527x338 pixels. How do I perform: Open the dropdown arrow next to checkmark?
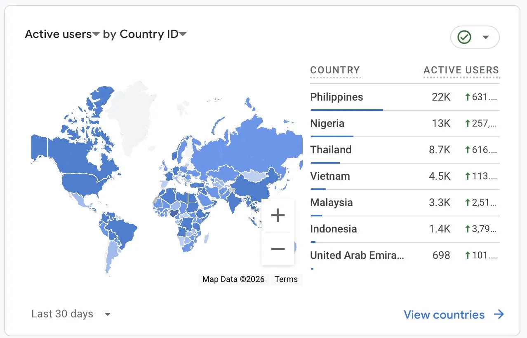coord(486,38)
